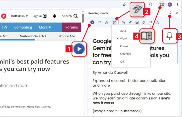This screenshot has height=117, width=182.
Task: Click the letter spacing icon
Action: 158,22
